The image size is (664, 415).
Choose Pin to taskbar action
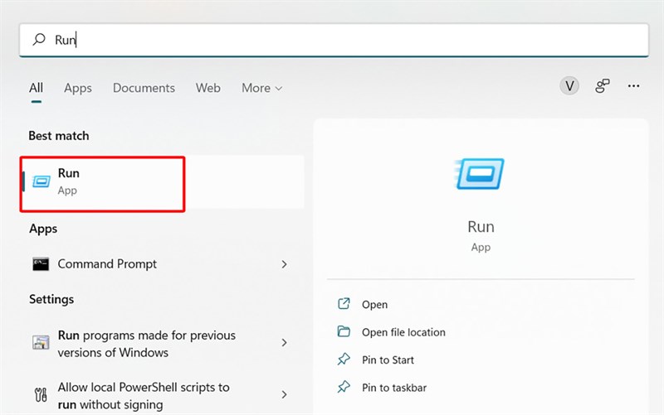pos(393,388)
